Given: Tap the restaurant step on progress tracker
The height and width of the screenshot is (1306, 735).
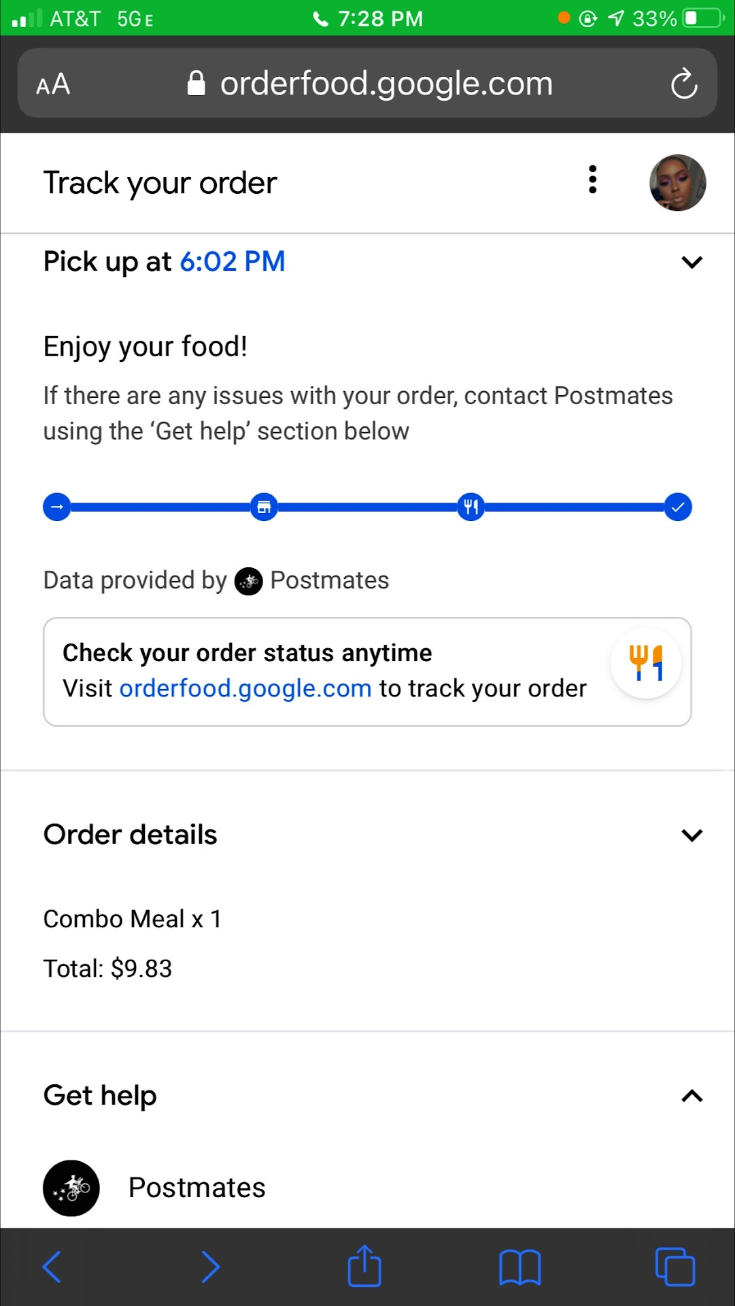Looking at the screenshot, I should click(x=264, y=507).
